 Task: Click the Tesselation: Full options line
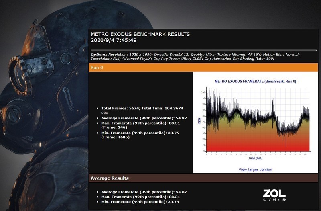click(183, 59)
